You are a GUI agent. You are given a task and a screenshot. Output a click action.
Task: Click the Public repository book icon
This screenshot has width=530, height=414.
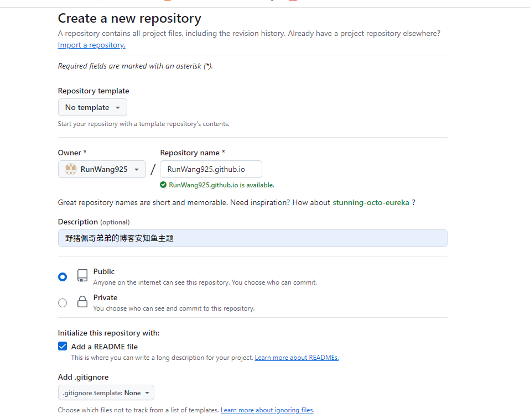tap(82, 276)
